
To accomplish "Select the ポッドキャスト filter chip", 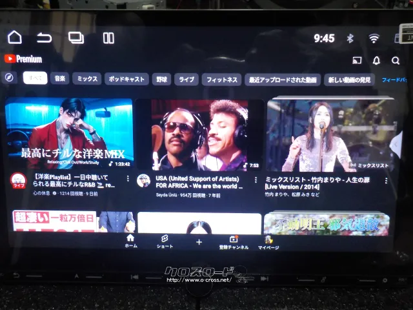I will 126,79.
